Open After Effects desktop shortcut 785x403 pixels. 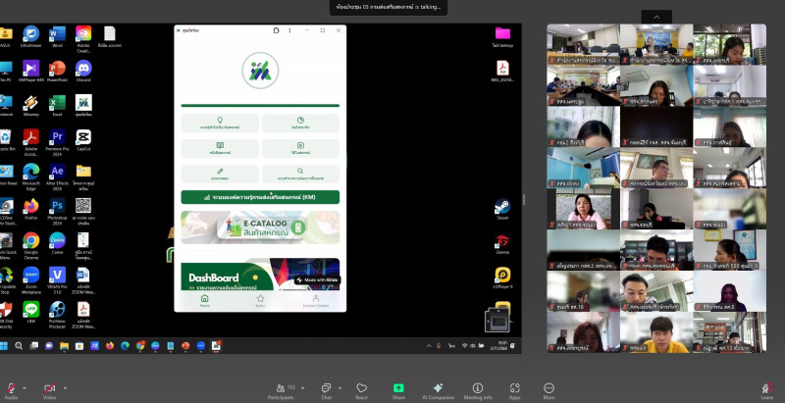coord(57,176)
